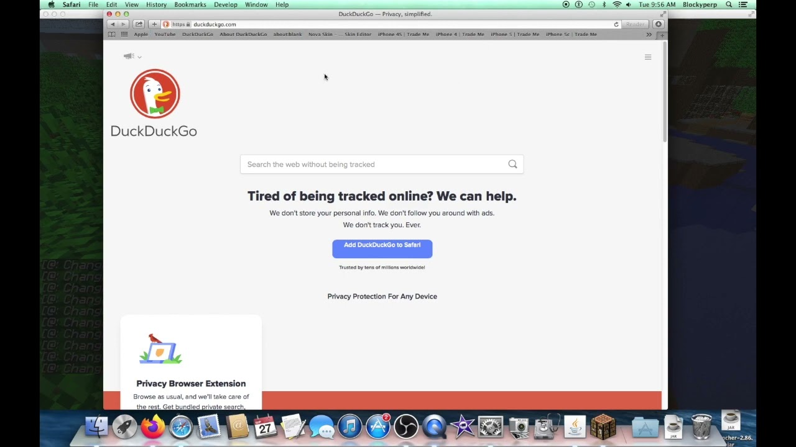Screen dimensions: 796x447
Task: Add bookmark with the plus toolbar button
Action: click(x=154, y=24)
